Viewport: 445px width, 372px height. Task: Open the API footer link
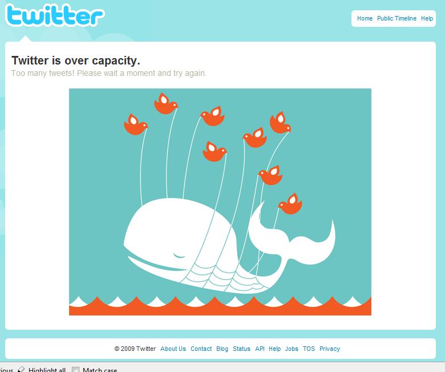[260, 349]
